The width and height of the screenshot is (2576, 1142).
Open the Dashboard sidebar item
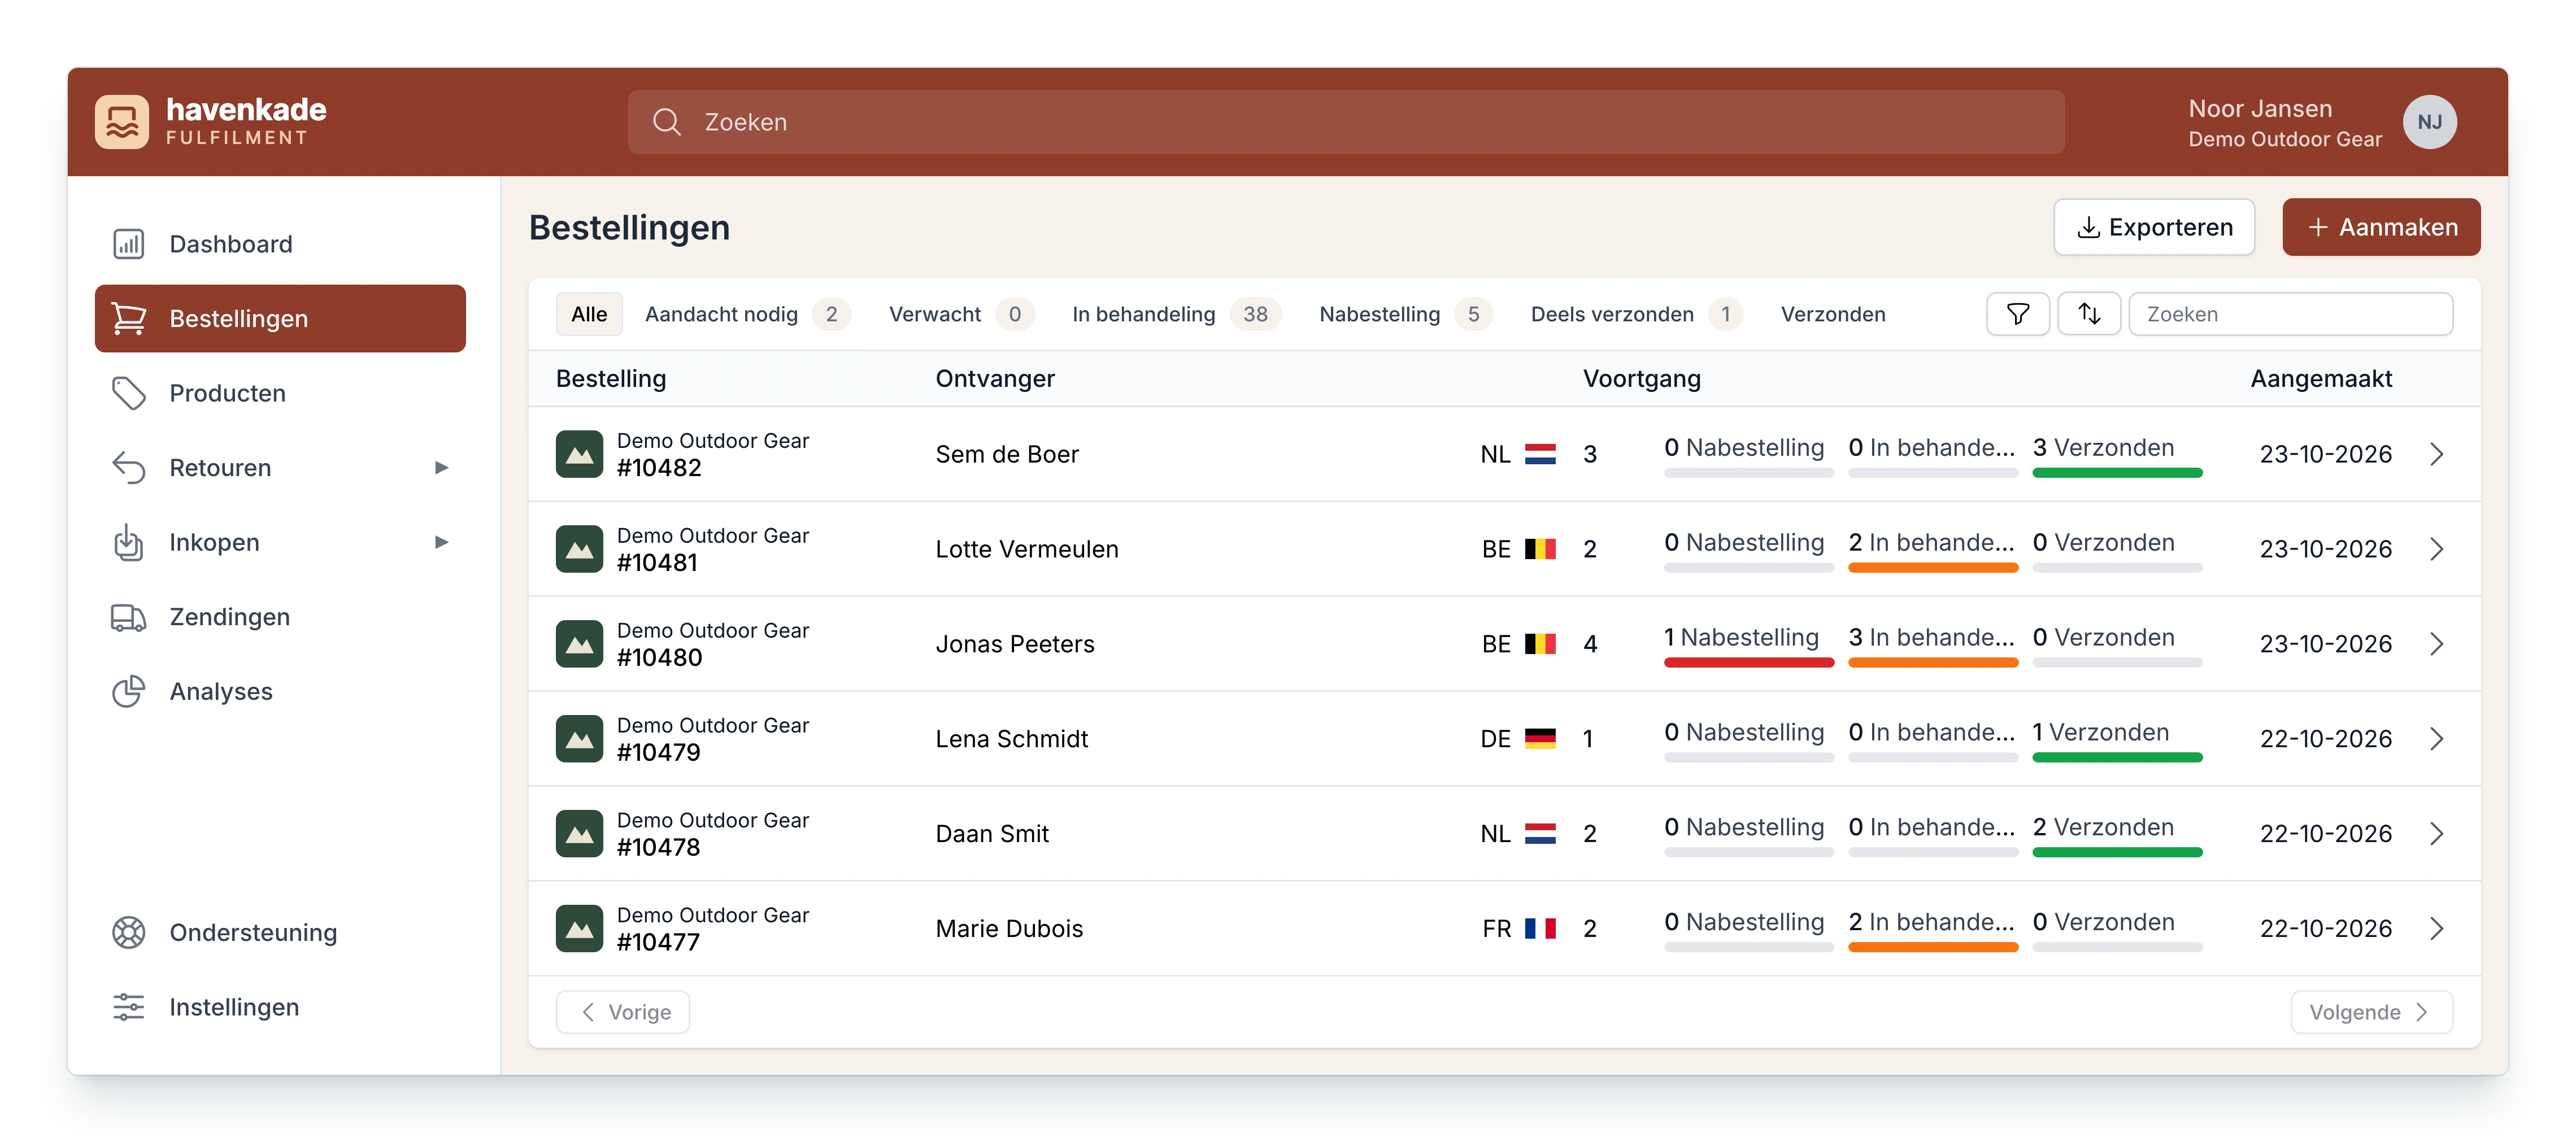click(280, 244)
